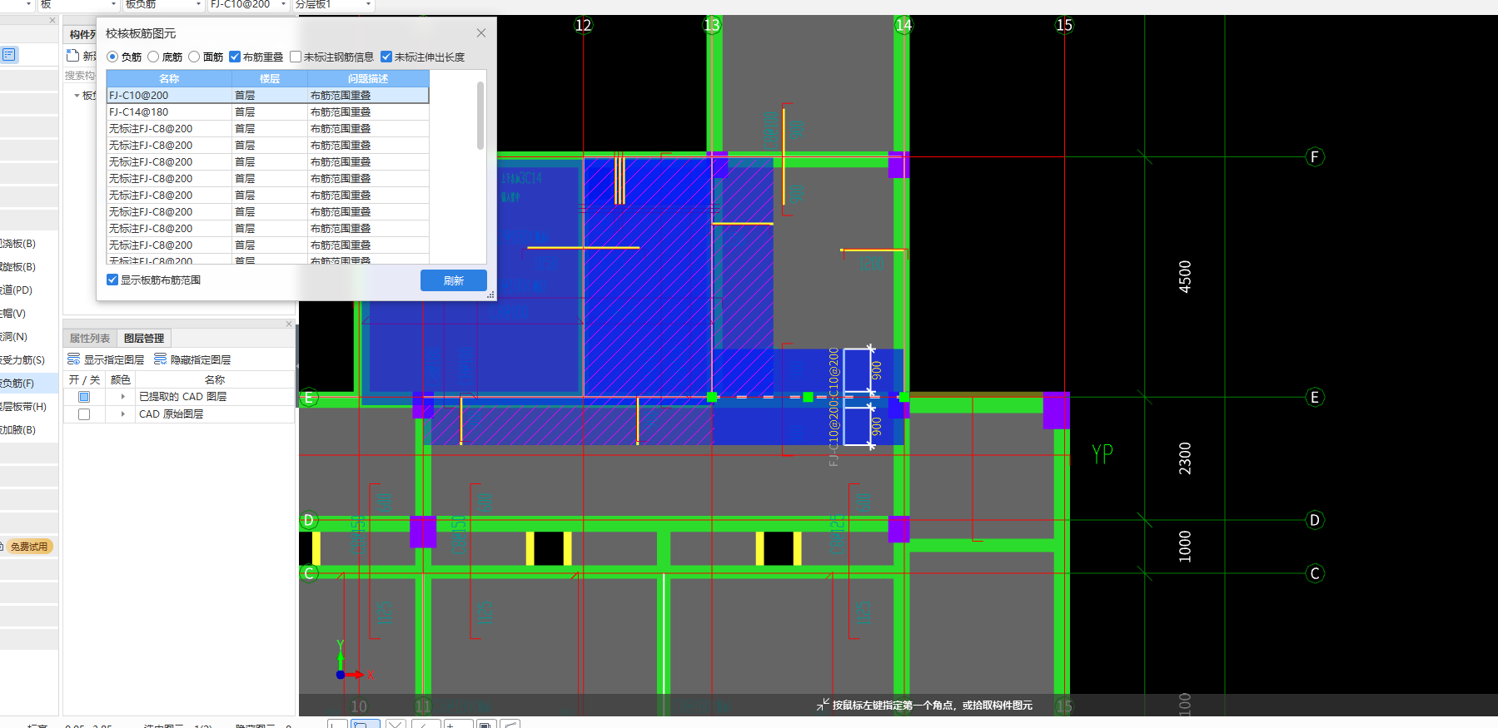This screenshot has height=728, width=1498.
Task: Select the first 无标注FJ-C8@200 row
Action: coord(267,129)
